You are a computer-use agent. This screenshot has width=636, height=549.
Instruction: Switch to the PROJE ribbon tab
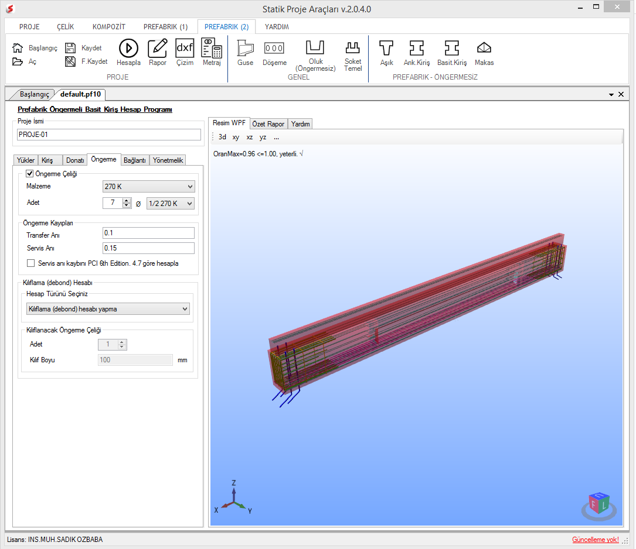pyautogui.click(x=30, y=27)
